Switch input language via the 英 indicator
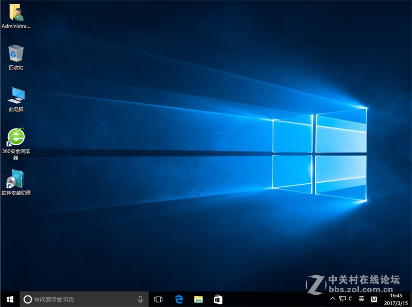This screenshot has width=412, height=307. pyautogui.click(x=360, y=298)
